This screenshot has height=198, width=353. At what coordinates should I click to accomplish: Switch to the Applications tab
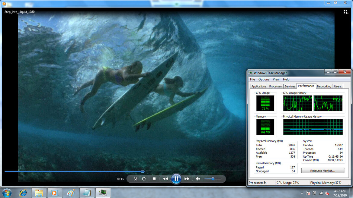click(x=259, y=86)
